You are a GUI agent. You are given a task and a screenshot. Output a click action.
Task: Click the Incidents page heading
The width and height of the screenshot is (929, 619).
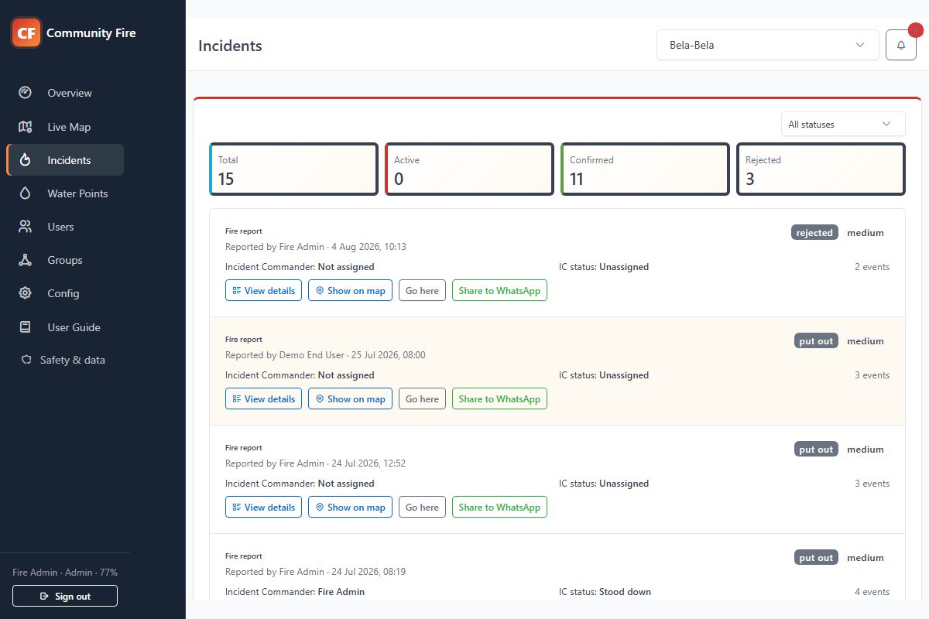(x=230, y=46)
